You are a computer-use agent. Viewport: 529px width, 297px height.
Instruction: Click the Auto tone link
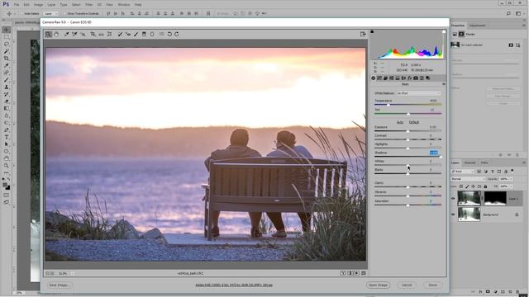400,122
